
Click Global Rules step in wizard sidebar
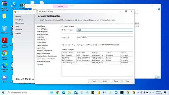(x=41, y=26)
